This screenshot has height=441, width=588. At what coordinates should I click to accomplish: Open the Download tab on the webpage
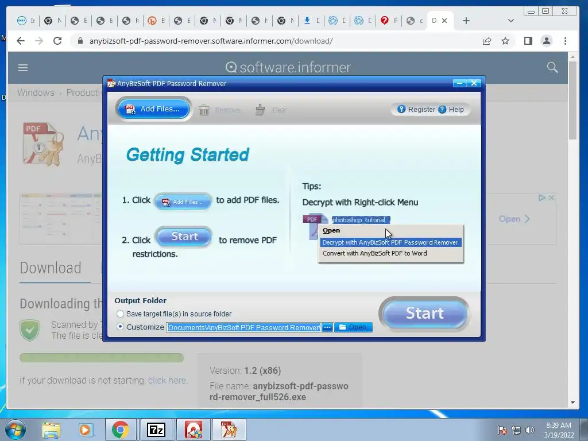[x=51, y=268]
